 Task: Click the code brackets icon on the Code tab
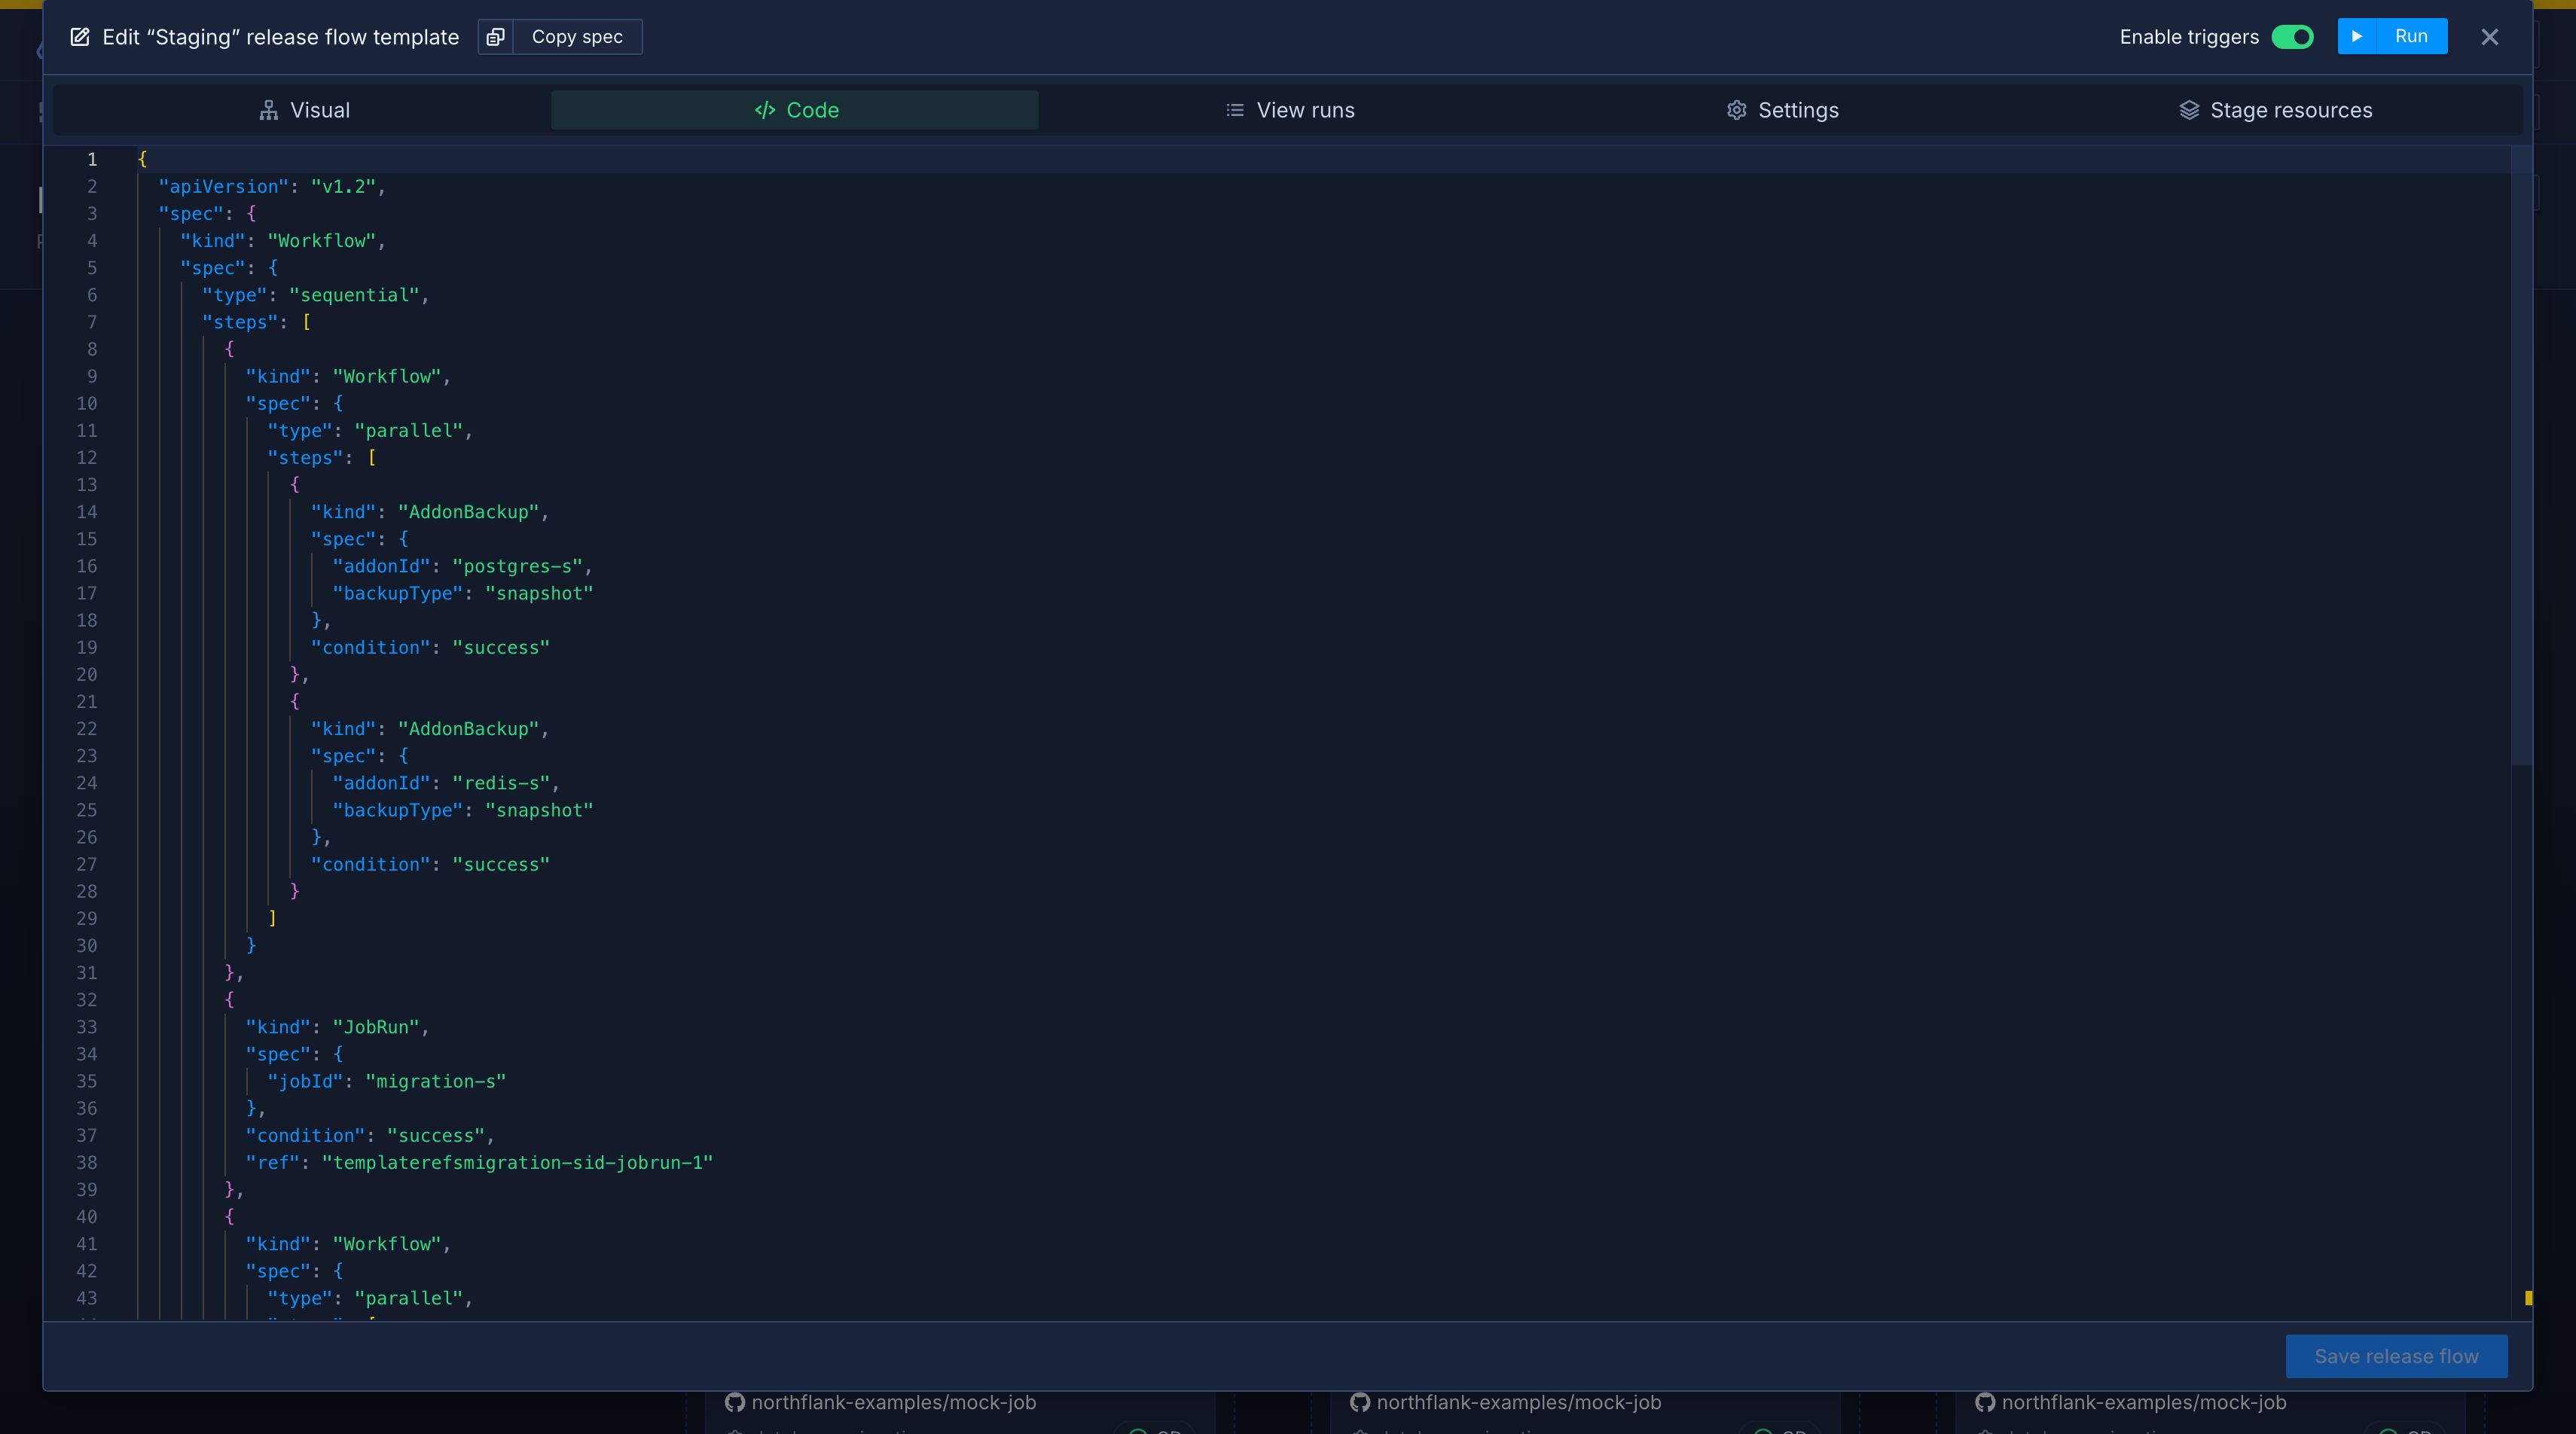(x=765, y=110)
